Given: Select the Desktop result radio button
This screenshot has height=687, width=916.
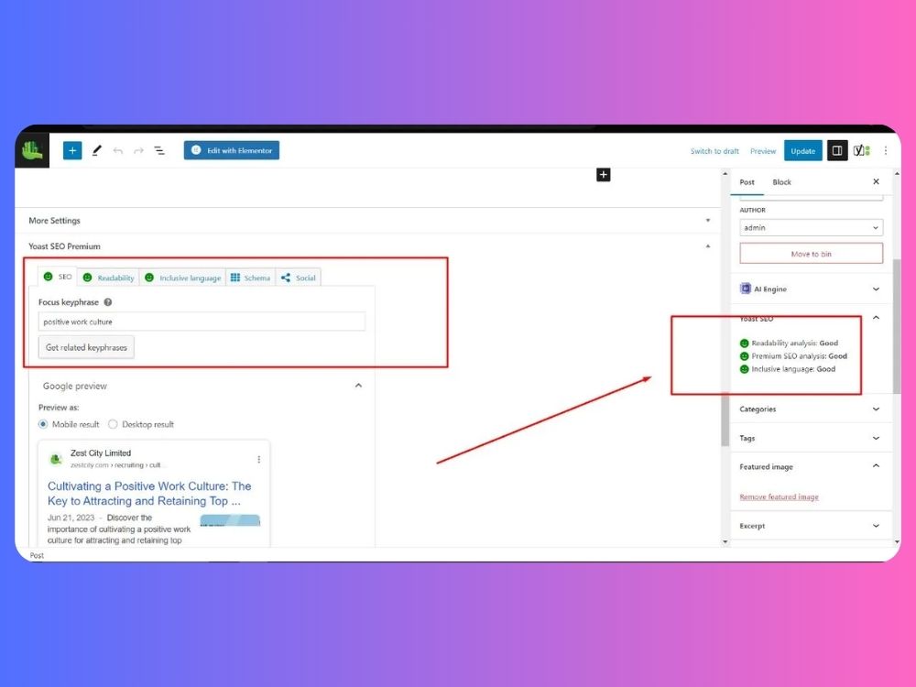Looking at the screenshot, I should 113,424.
